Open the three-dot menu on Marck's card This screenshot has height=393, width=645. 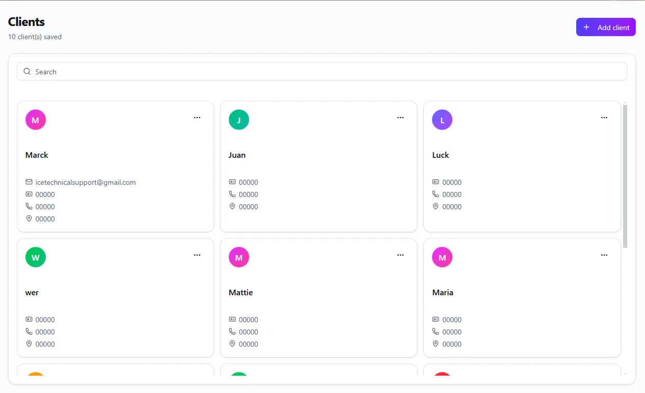pyautogui.click(x=197, y=118)
